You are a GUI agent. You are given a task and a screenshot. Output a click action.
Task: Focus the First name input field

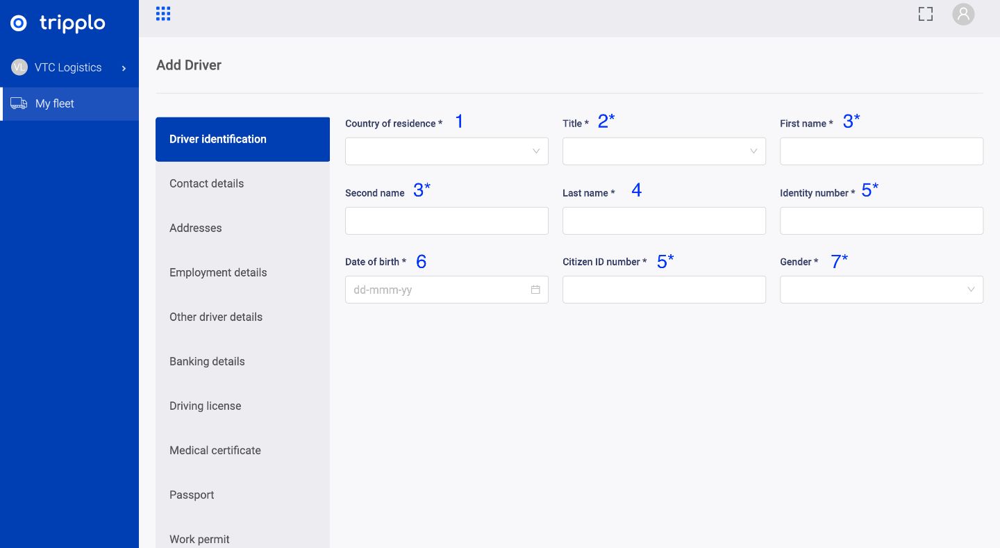[881, 151]
